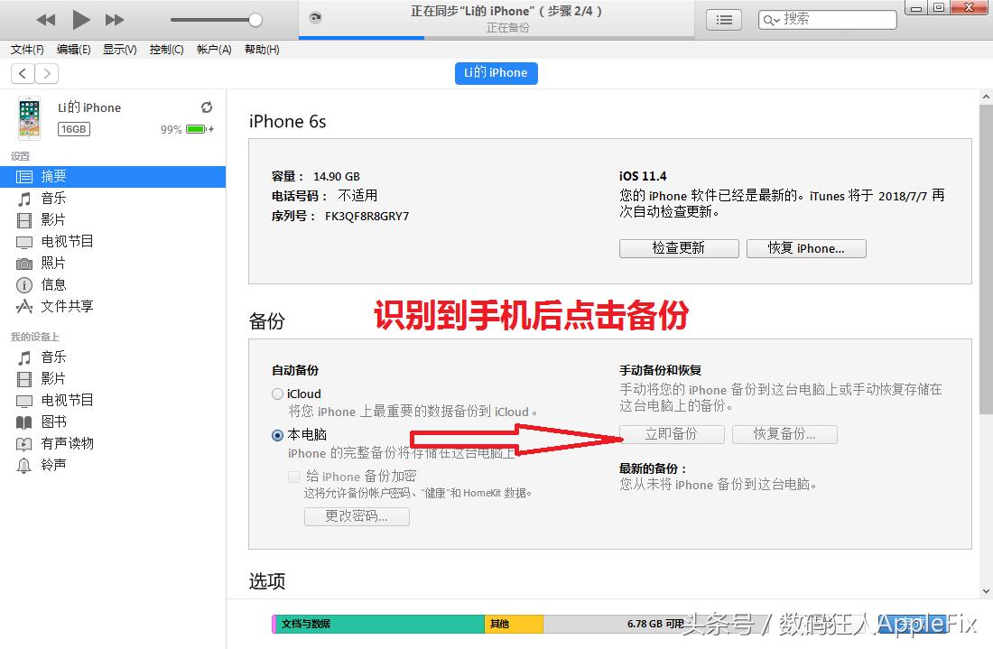Switch to the Li的 iPhone tab
The width and height of the screenshot is (993, 649).
tap(496, 72)
